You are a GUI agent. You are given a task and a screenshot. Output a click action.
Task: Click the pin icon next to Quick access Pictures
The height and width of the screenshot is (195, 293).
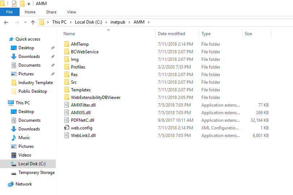53,74
